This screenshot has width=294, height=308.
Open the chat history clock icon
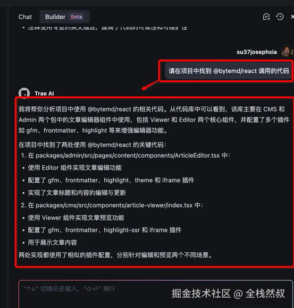point(280,17)
